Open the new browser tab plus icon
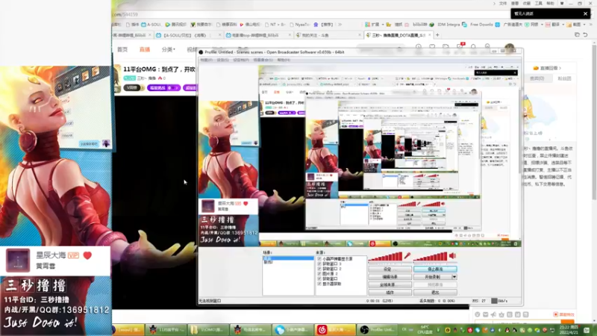The height and width of the screenshot is (336, 597). pyautogui.click(x=437, y=35)
